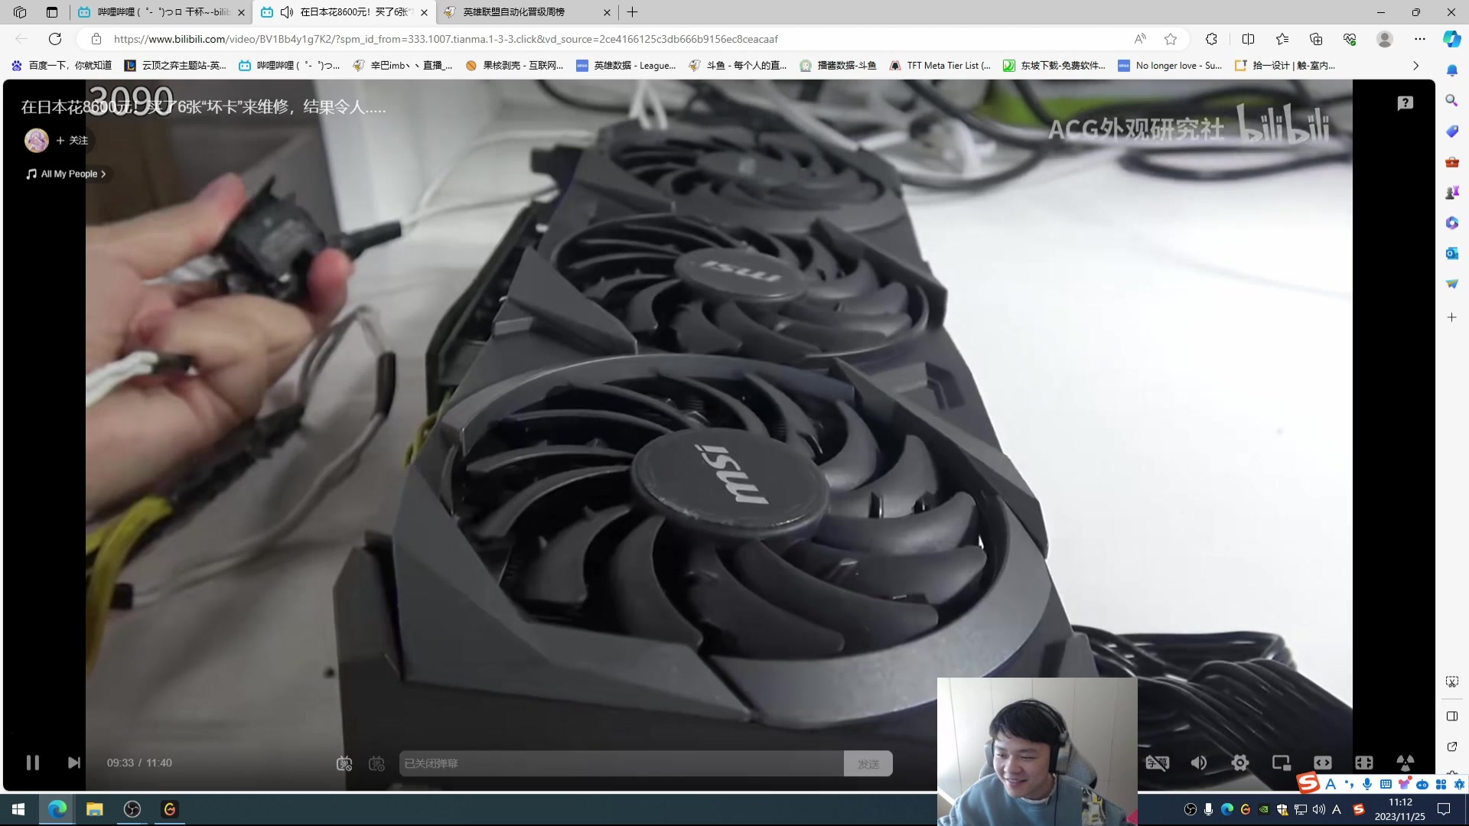The width and height of the screenshot is (1469, 826).
Task: Open Edge settings and more menu
Action: 1420,39
